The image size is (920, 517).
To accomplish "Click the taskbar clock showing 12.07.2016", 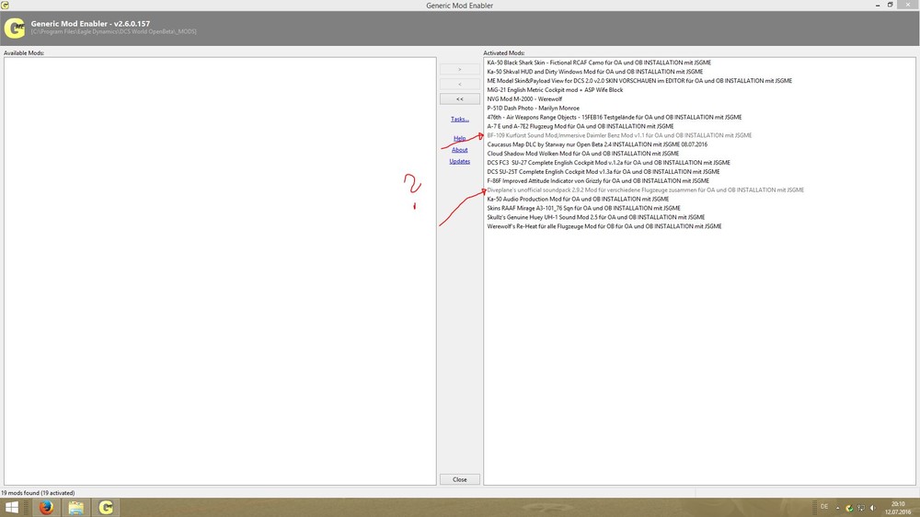I will [898, 508].
